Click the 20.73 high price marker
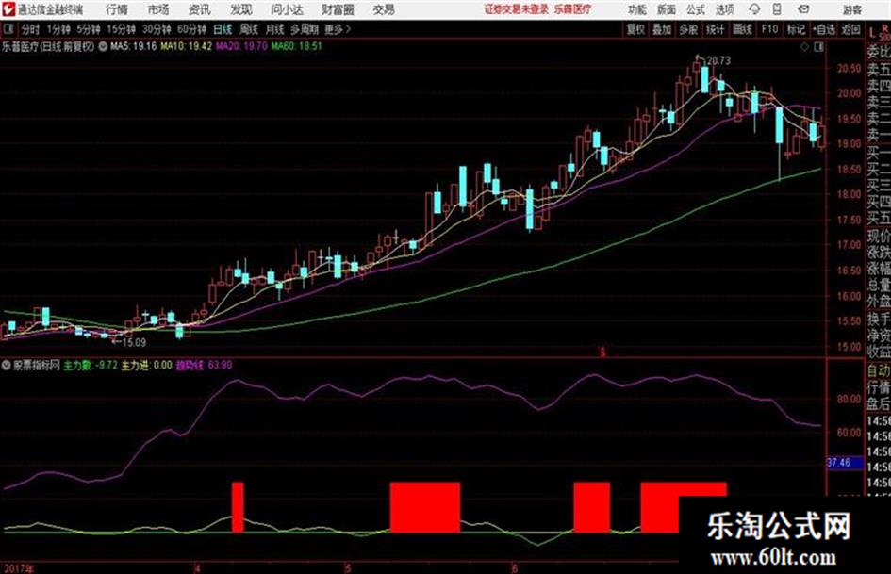This screenshot has height=574, width=891. [x=718, y=60]
